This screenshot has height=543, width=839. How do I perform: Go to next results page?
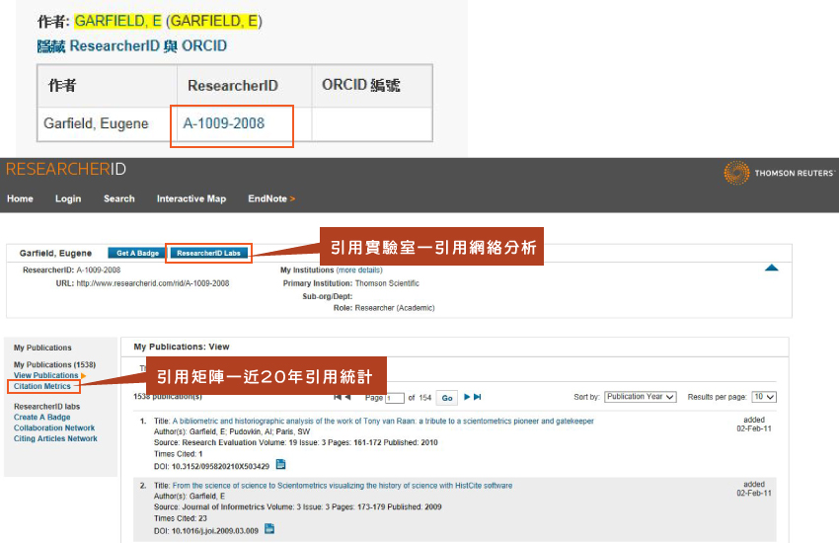click(467, 397)
